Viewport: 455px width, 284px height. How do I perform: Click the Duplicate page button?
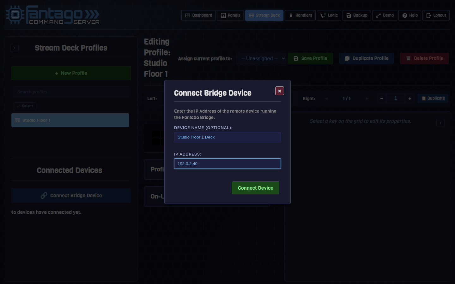(x=433, y=98)
